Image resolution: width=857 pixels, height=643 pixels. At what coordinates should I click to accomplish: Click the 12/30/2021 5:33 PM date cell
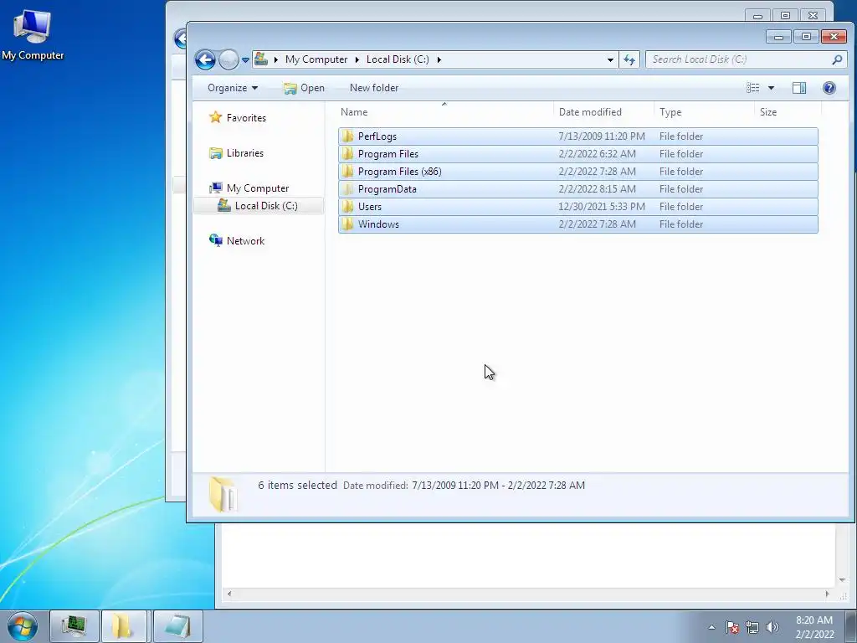tap(601, 206)
